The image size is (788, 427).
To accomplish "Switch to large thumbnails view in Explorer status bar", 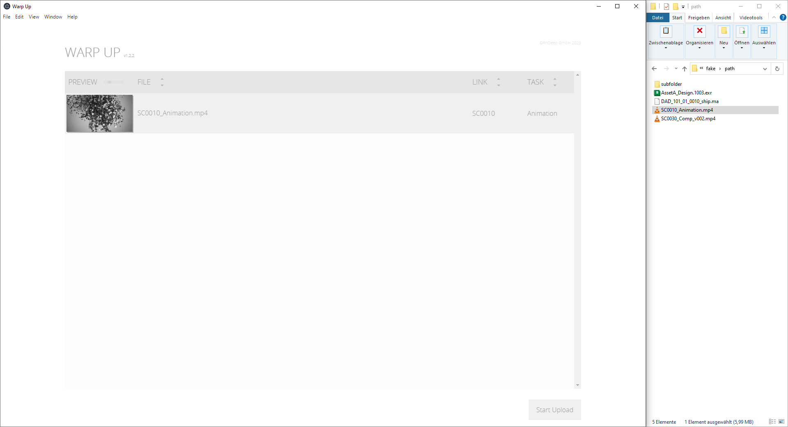I will 781,422.
